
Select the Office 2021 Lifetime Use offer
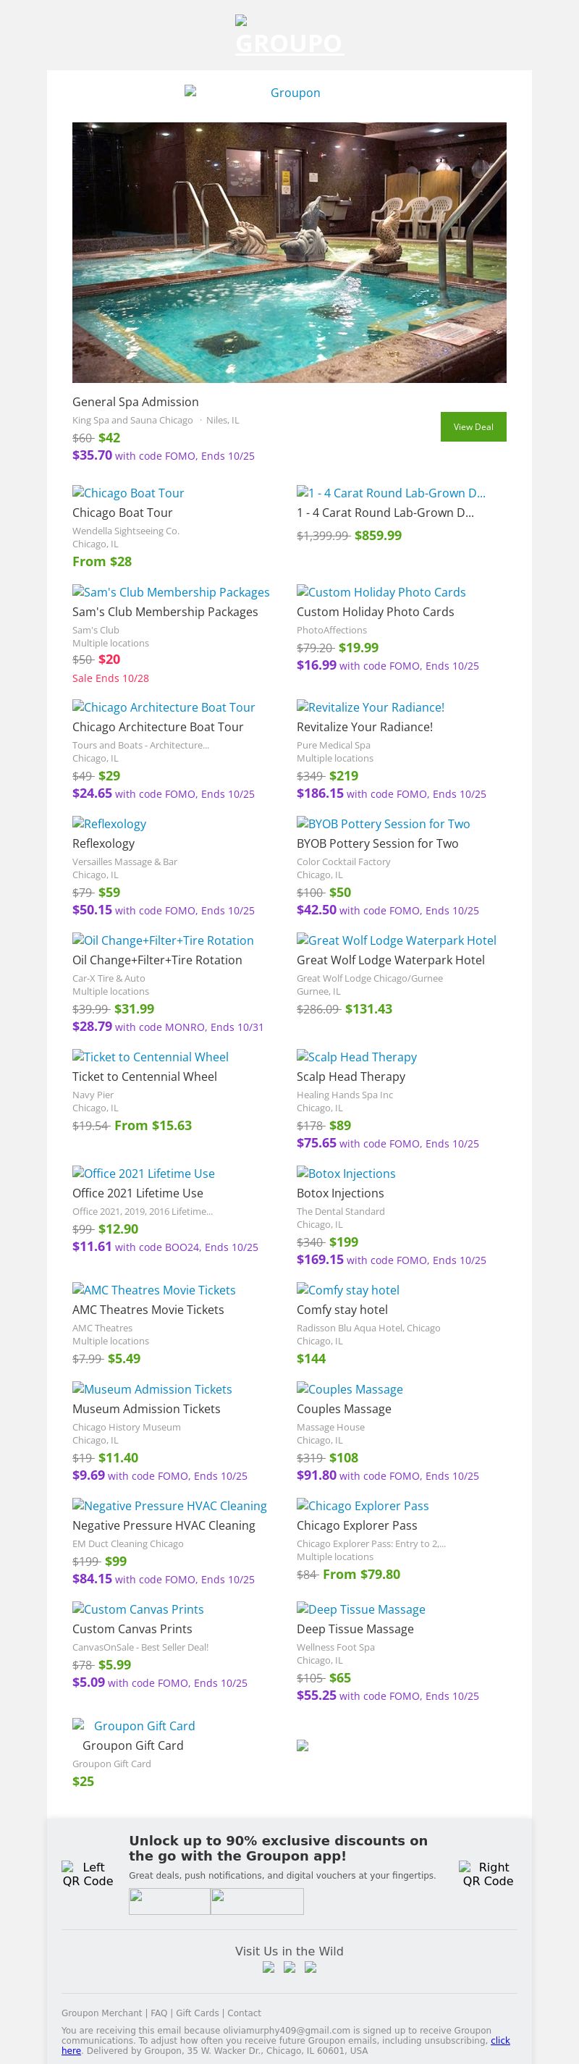[x=143, y=1174]
